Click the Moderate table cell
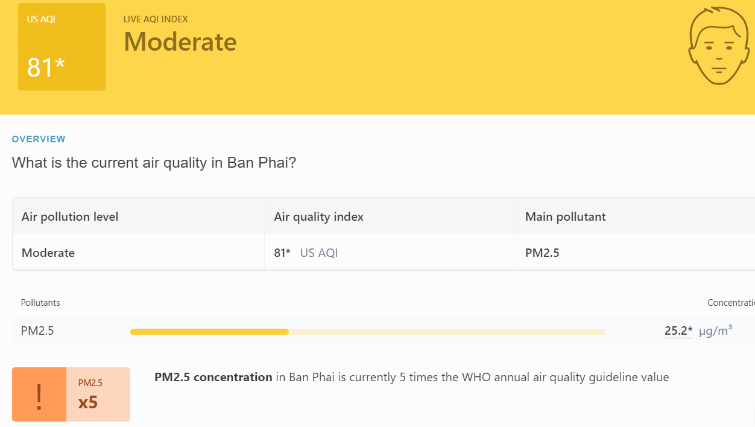Image resolution: width=755 pixels, height=427 pixels. 138,253
